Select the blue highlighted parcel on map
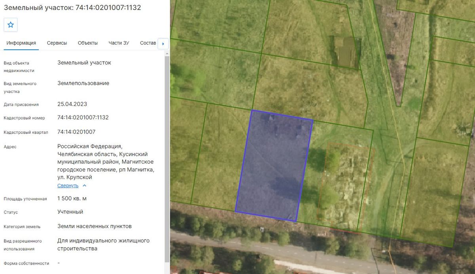The width and height of the screenshot is (475, 274). tap(274, 166)
